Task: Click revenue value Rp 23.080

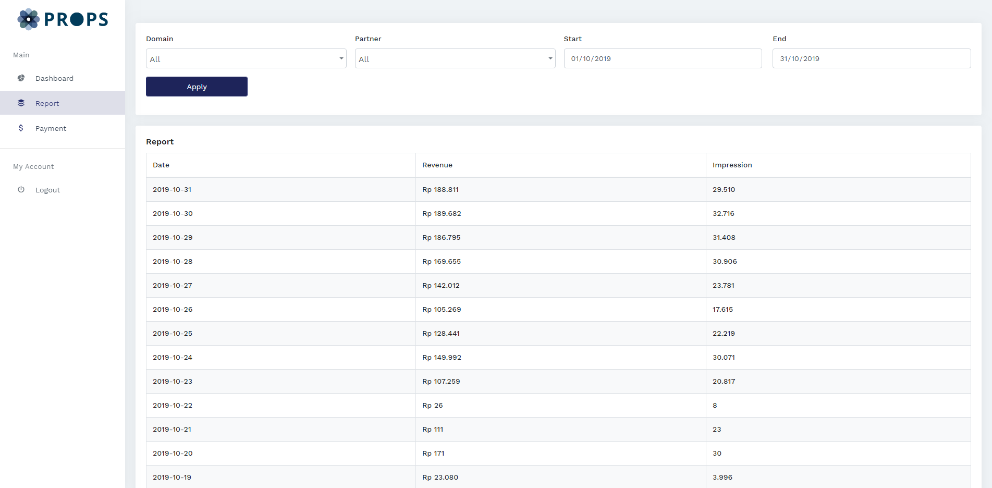Action: [x=440, y=477]
